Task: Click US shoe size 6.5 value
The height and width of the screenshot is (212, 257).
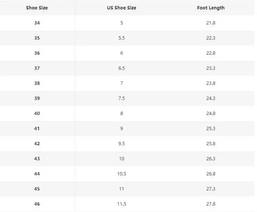Action: [122, 68]
